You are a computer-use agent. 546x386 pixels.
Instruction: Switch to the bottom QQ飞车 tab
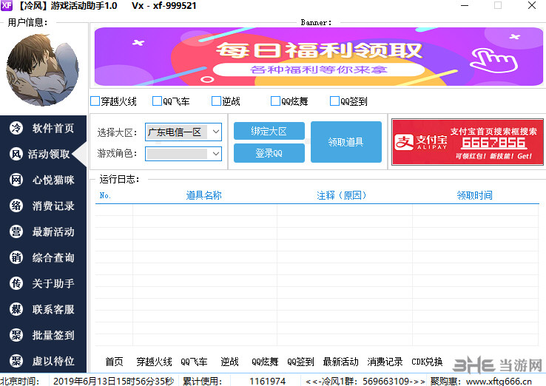tap(194, 362)
